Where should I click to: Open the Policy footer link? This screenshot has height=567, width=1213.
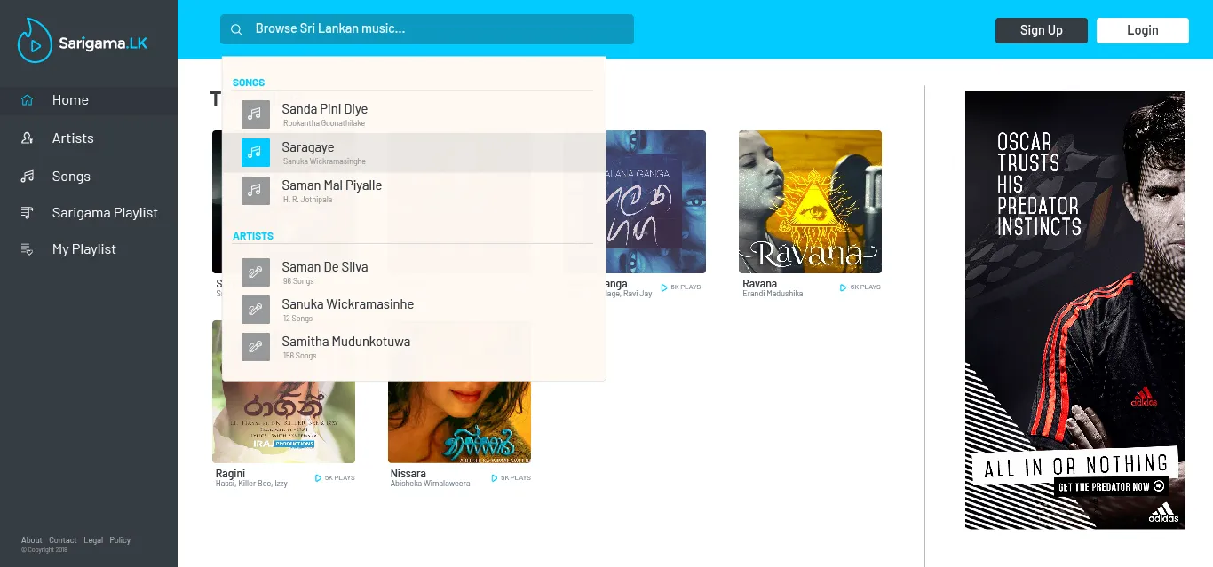120,540
